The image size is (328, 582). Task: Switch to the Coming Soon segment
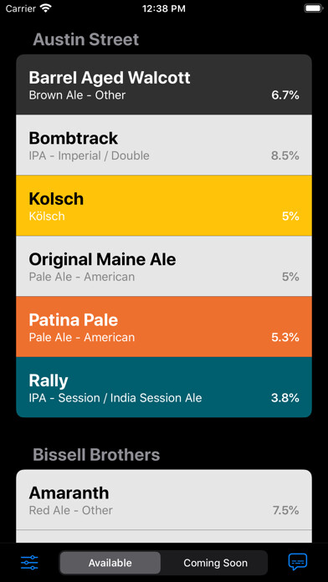coord(215,563)
